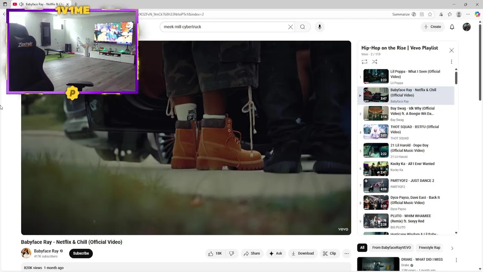
Task: Select the Freestyle Rap chip
Action: [429, 248]
